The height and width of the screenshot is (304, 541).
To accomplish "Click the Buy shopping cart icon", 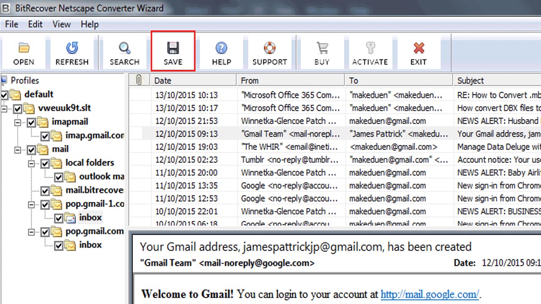I will pyautogui.click(x=322, y=48).
